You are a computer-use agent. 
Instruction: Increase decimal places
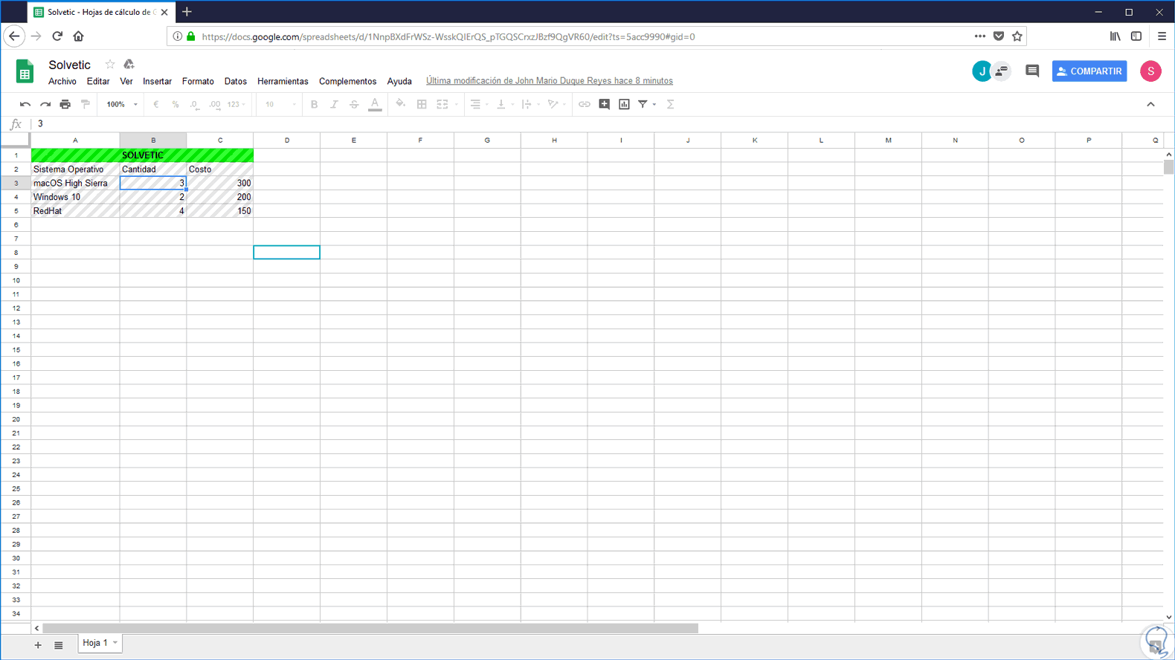[214, 105]
